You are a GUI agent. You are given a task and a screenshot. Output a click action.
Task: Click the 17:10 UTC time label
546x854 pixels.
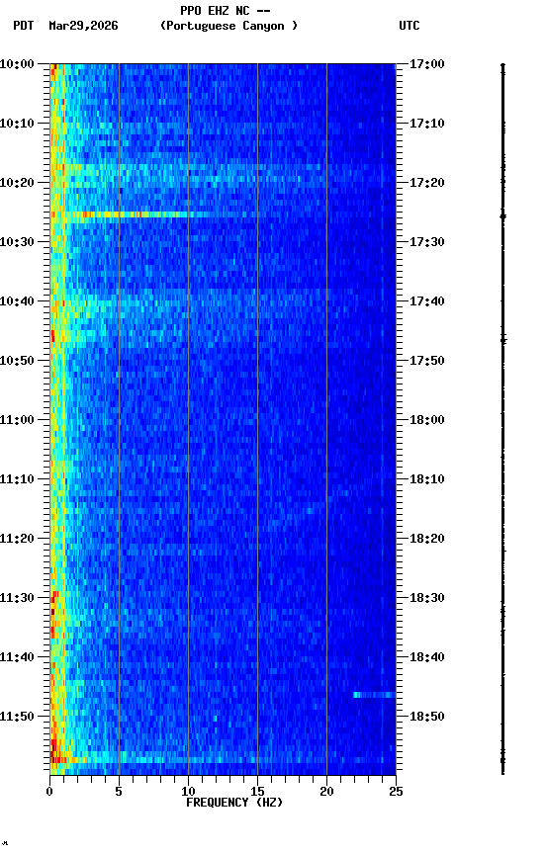426,124
